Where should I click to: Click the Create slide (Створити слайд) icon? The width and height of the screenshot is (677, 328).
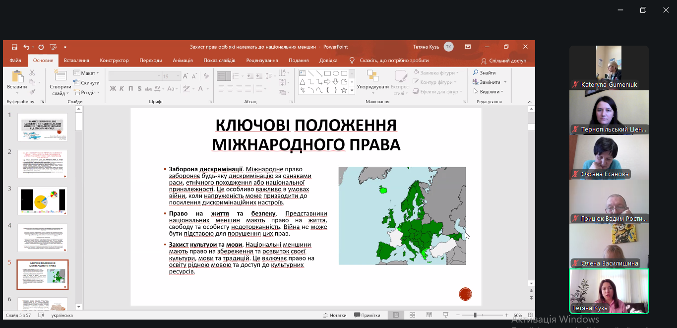(x=60, y=77)
